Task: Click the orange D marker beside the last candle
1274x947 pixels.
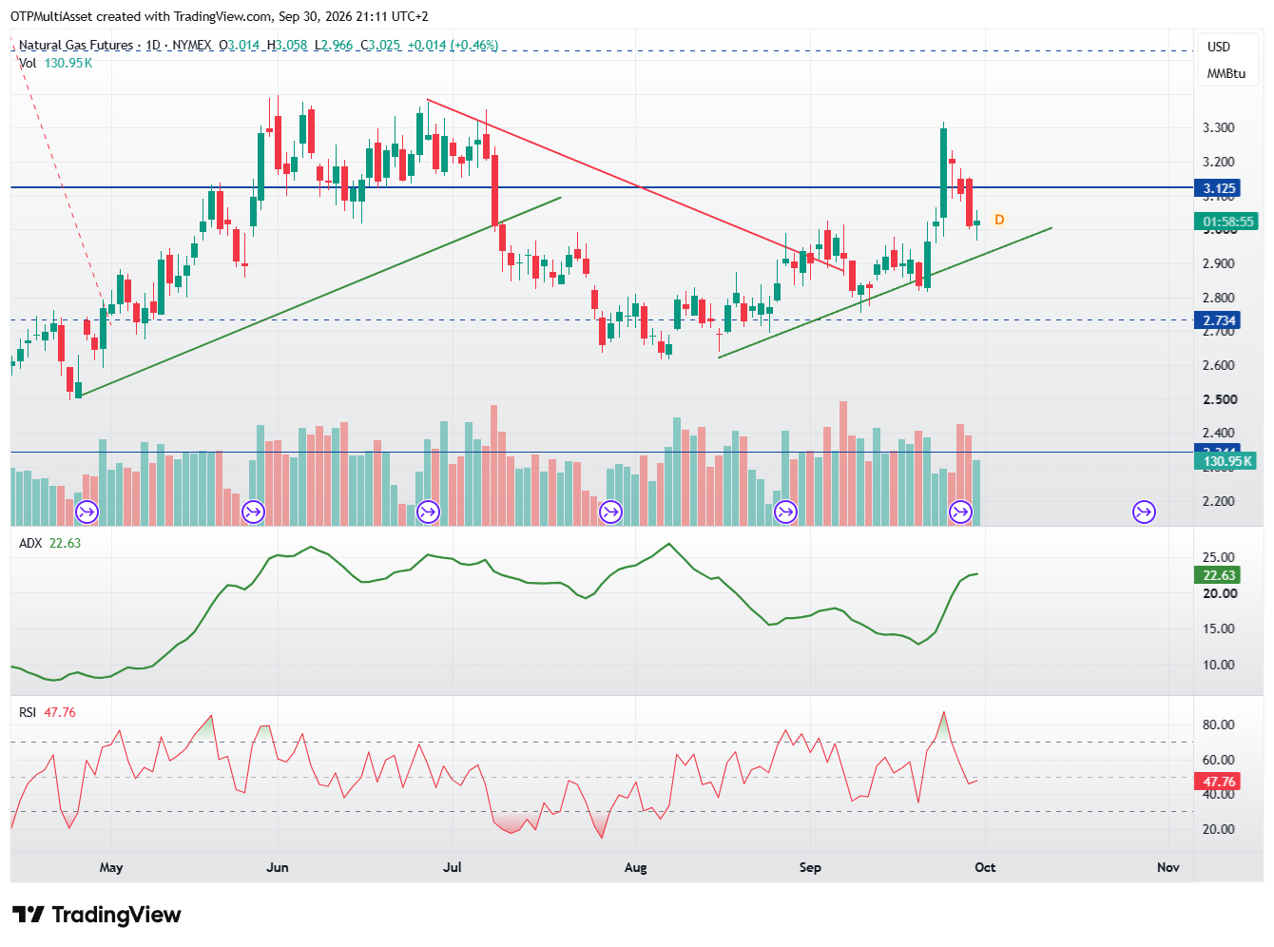Action: pos(999,220)
